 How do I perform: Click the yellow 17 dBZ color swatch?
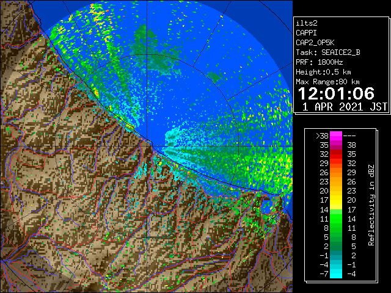pos(336,200)
